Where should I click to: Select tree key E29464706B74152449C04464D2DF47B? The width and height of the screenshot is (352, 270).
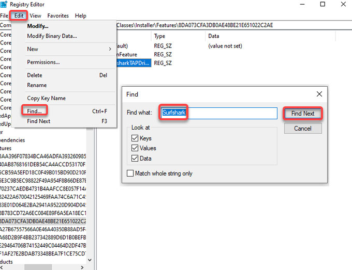43,246
